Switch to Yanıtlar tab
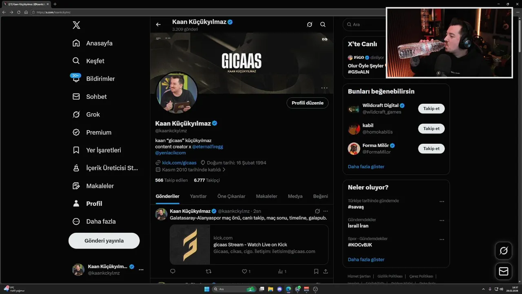The image size is (522, 294). click(x=198, y=196)
